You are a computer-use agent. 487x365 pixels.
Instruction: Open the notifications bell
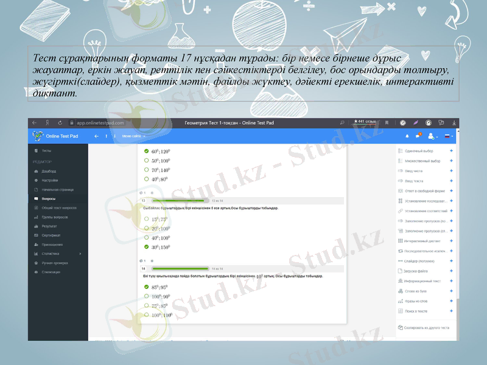[408, 136]
